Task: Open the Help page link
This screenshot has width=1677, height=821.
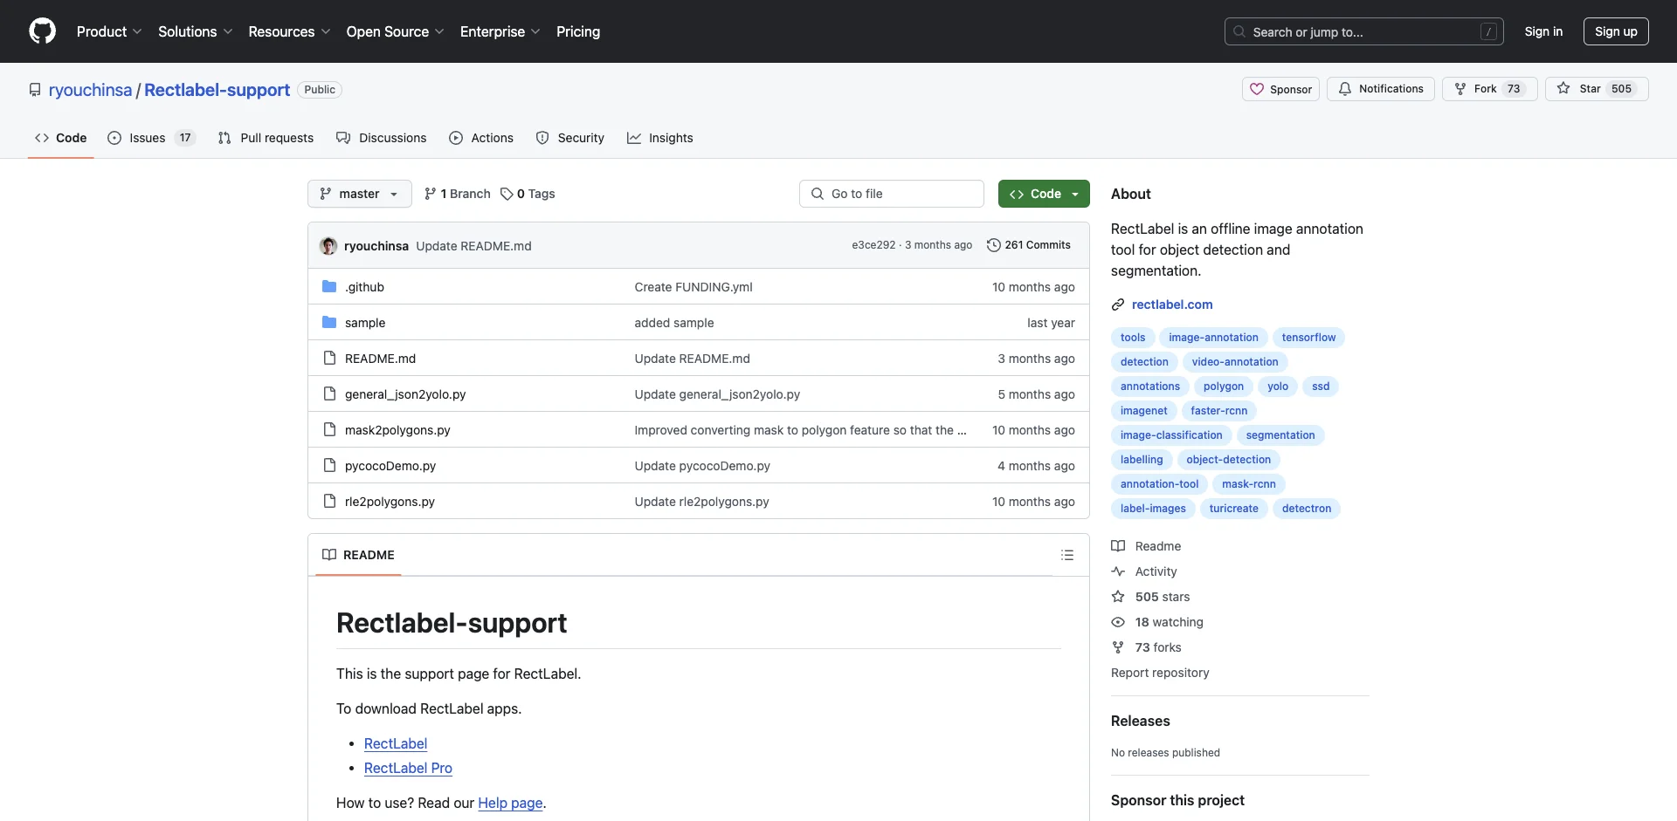Action: (x=510, y=803)
